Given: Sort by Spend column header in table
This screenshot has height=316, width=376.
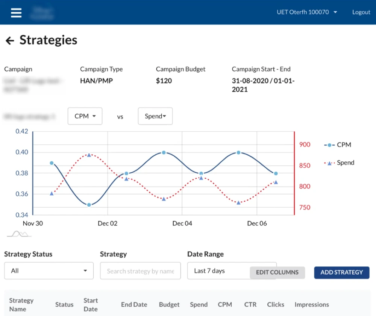Looking at the screenshot, I should 199,304.
